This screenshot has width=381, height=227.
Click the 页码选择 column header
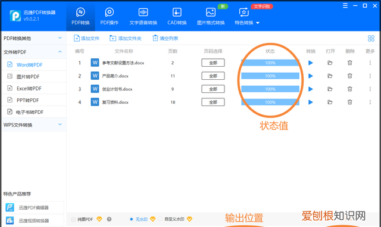[x=213, y=51]
